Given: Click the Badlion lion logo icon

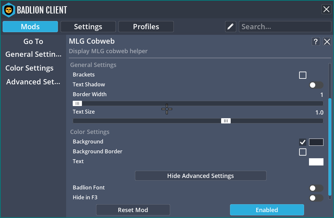Looking at the screenshot, I should (x=9, y=10).
